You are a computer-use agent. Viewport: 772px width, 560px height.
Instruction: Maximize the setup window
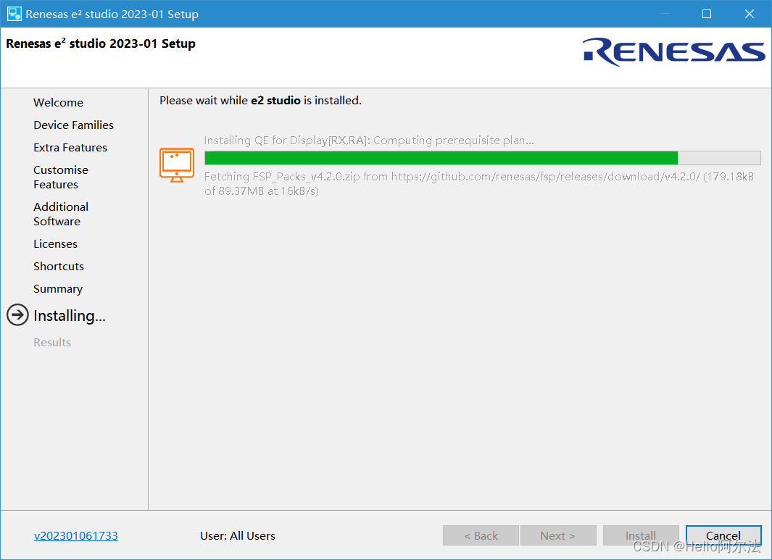coord(707,14)
